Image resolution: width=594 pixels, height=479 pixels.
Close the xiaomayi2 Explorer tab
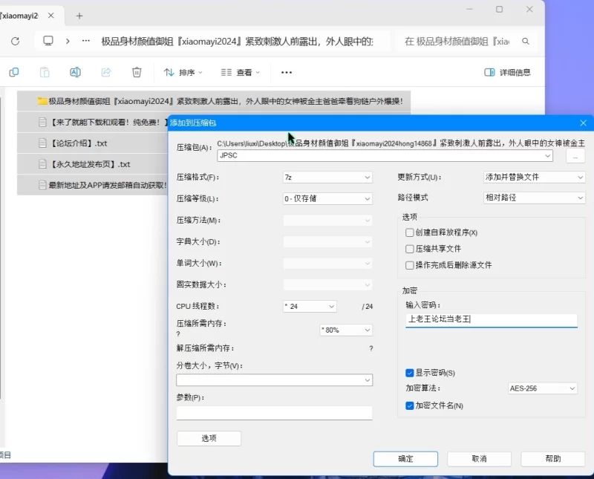50,16
